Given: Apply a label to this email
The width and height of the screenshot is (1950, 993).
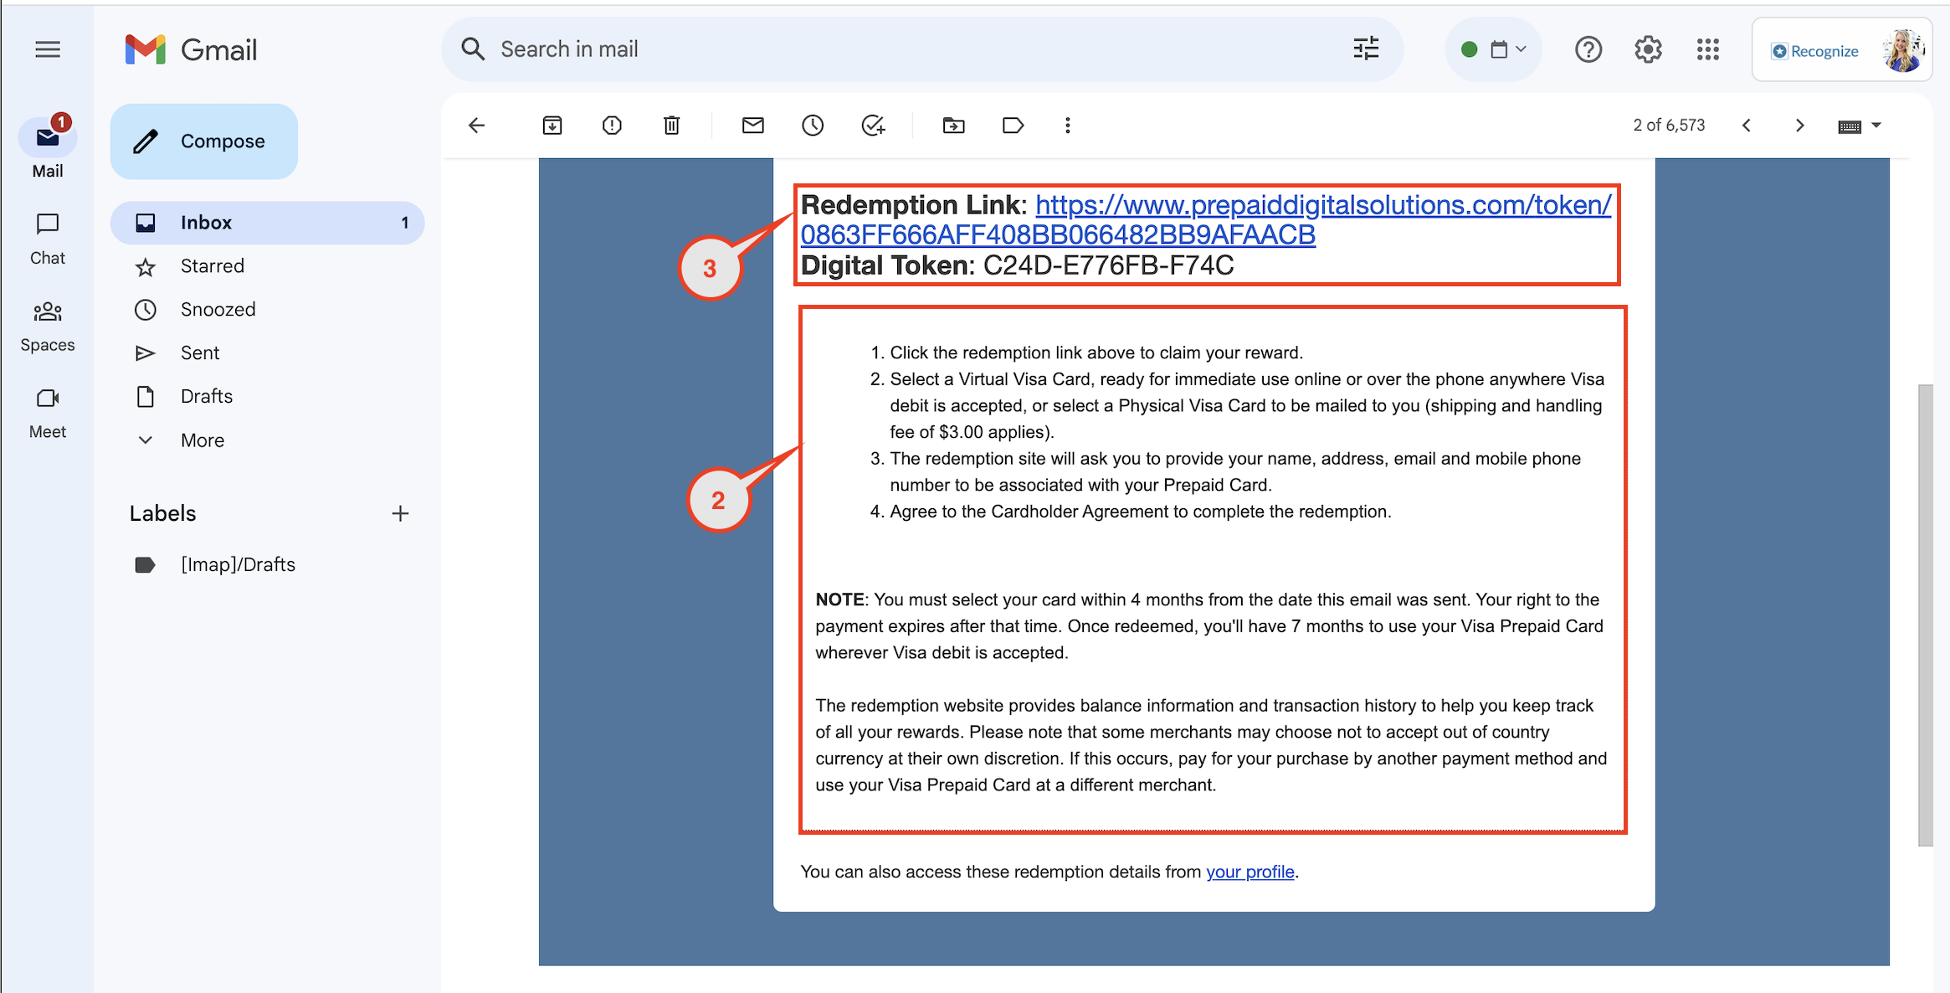Looking at the screenshot, I should click(1013, 126).
